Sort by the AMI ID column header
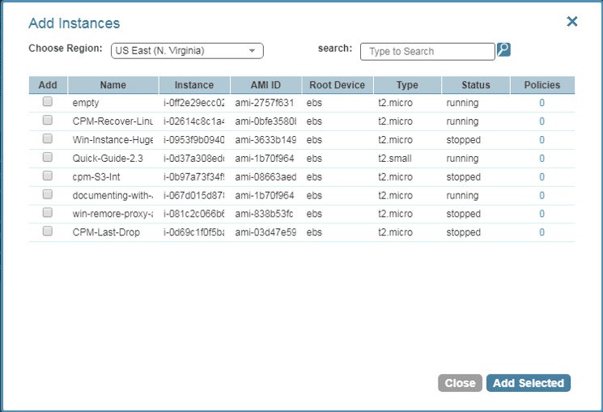Viewport: 603px width, 412px height. [x=265, y=85]
